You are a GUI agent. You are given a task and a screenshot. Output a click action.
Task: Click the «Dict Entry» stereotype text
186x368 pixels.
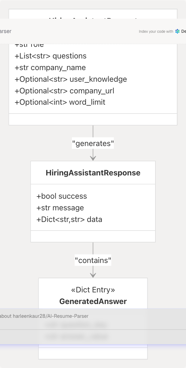click(93, 290)
